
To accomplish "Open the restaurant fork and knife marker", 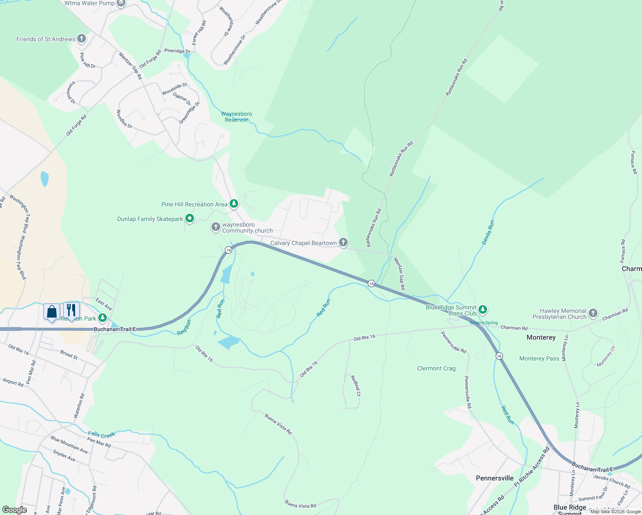I will [x=71, y=310].
